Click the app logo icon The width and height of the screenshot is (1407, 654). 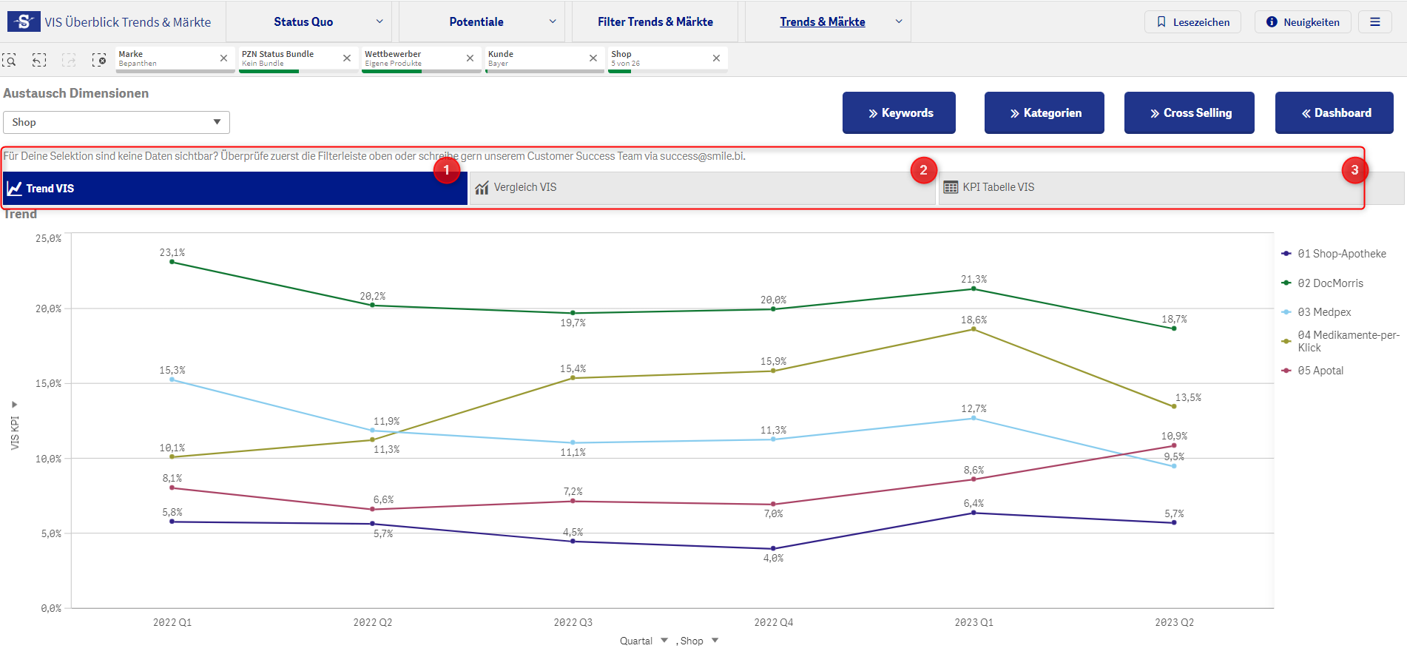pos(24,21)
